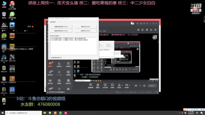Add the multimedia (多媒体) source
This screenshot has height=115, width=205.
[x=112, y=86]
